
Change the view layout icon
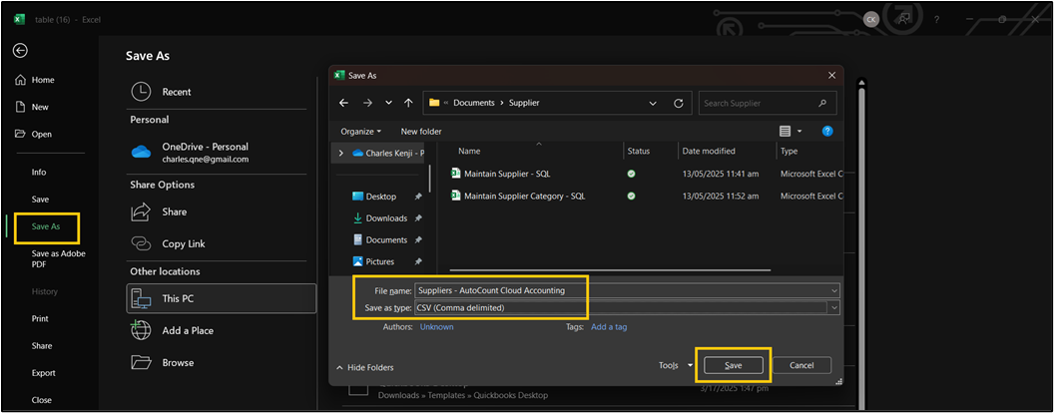pos(785,131)
